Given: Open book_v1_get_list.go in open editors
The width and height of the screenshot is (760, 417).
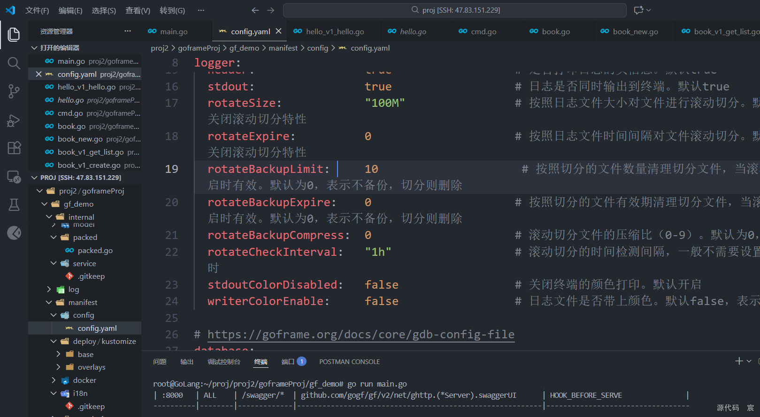Looking at the screenshot, I should (x=84, y=152).
